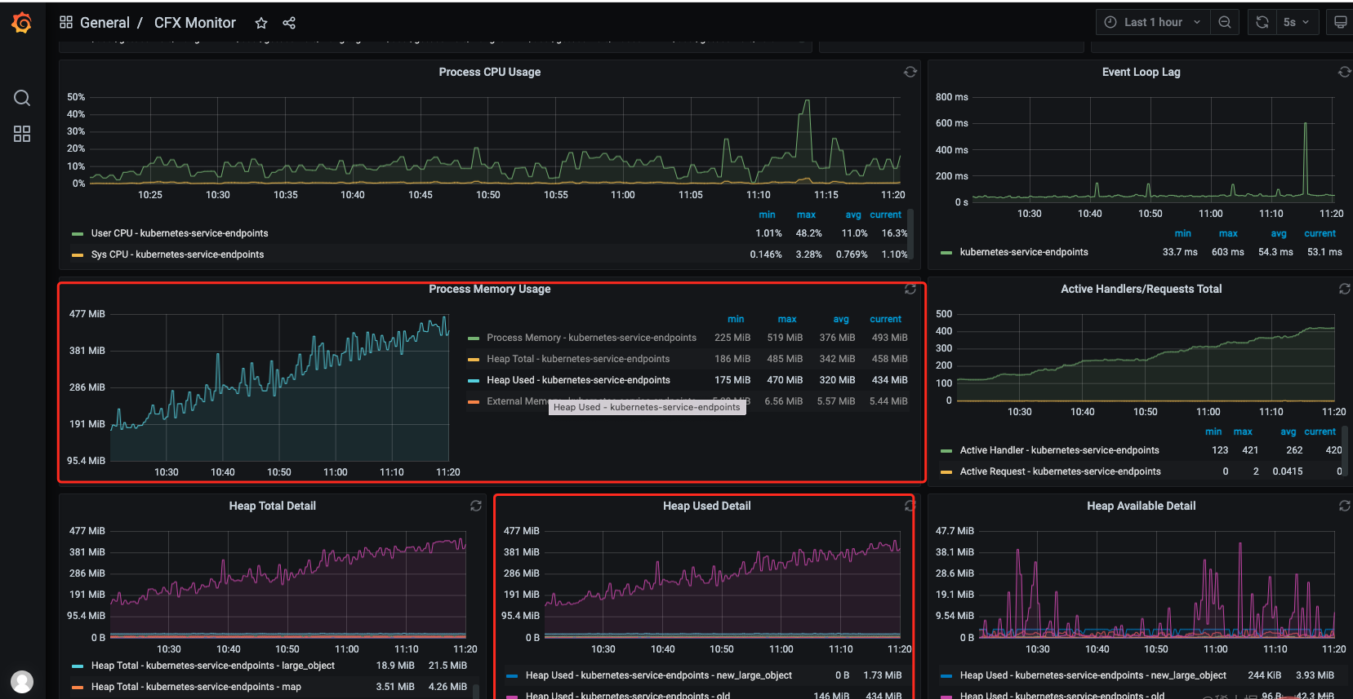Click Heap Used Detail panel loading icon
The image size is (1353, 699).
[x=910, y=506]
